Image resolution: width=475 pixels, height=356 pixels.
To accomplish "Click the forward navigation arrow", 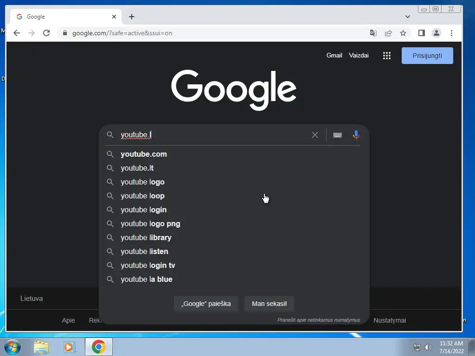I will click(x=32, y=33).
